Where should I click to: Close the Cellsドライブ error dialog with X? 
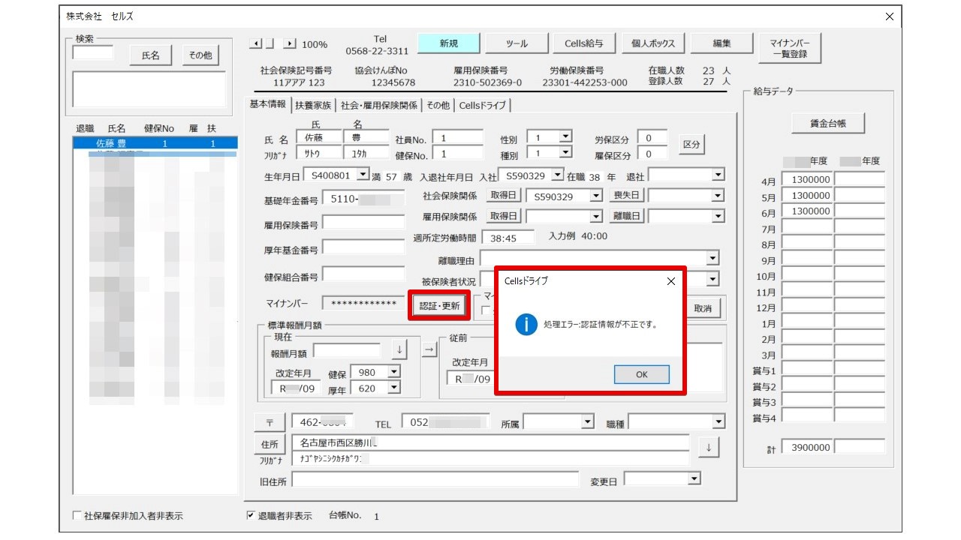[670, 281]
